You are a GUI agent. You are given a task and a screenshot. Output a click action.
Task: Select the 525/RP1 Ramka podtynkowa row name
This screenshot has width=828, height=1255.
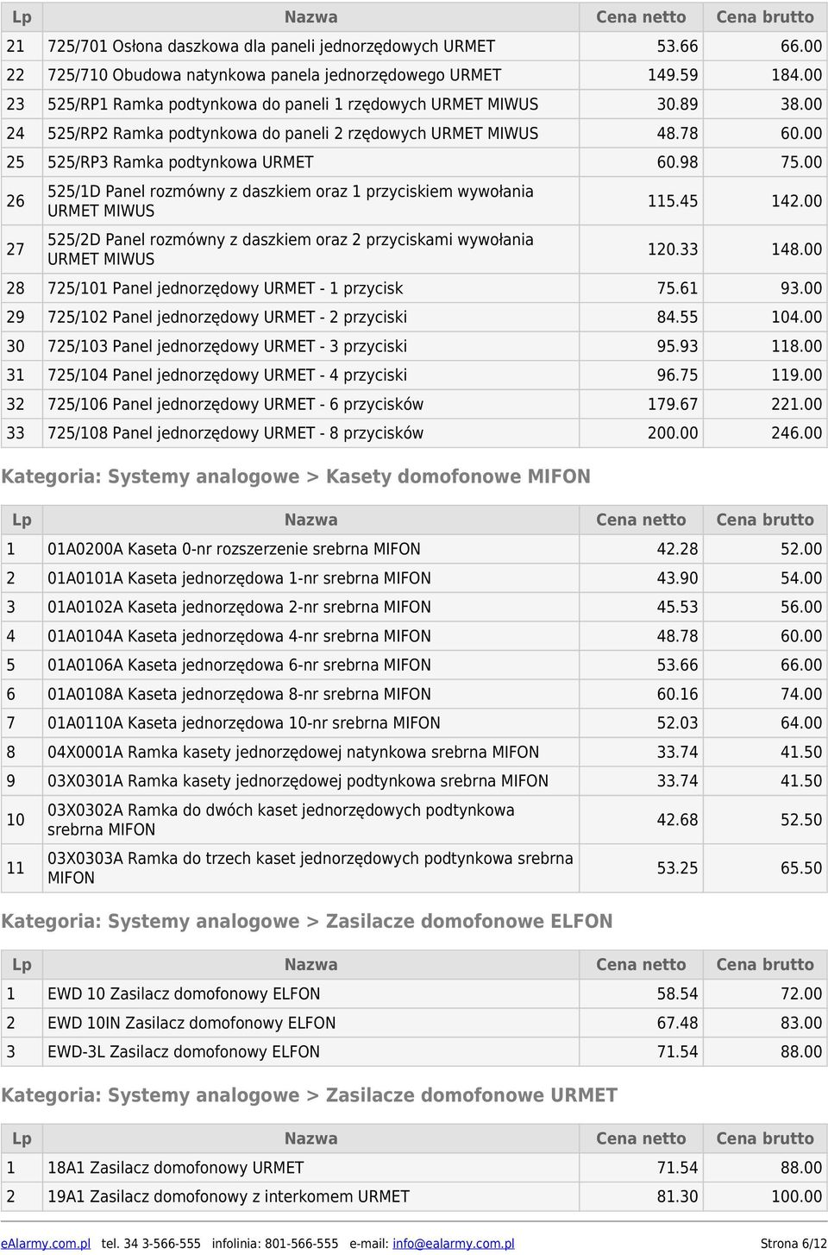[x=292, y=104]
